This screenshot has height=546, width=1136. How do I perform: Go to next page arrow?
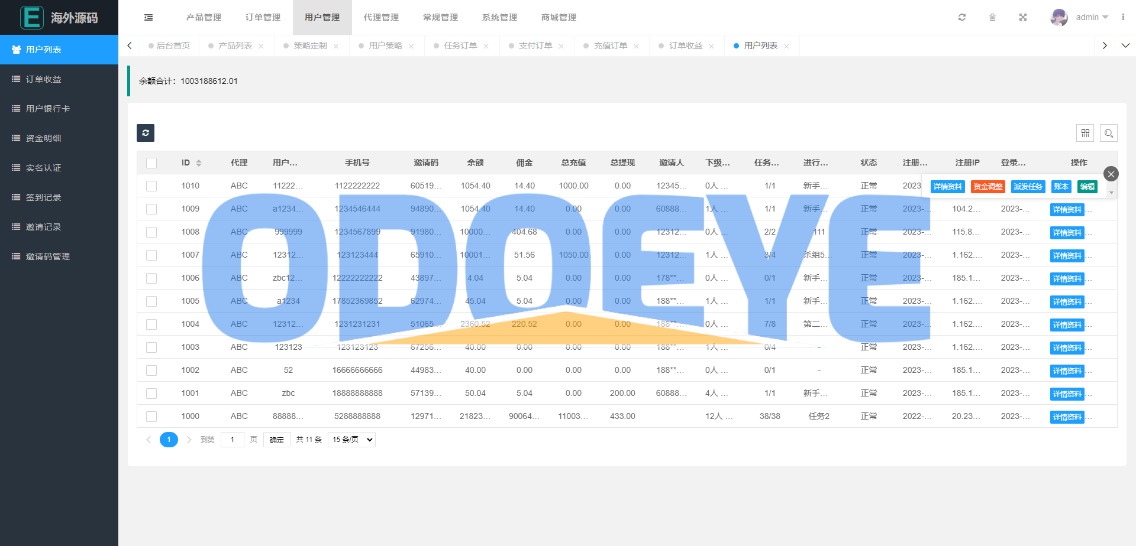[x=189, y=440]
